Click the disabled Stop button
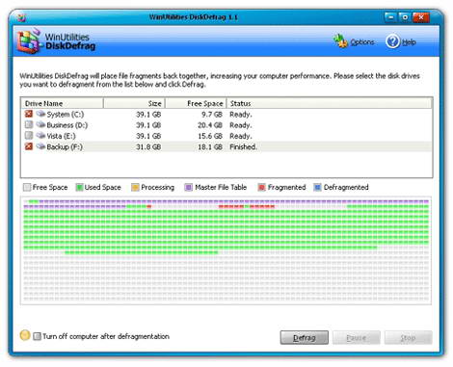The height and width of the screenshot is (367, 453). click(409, 338)
